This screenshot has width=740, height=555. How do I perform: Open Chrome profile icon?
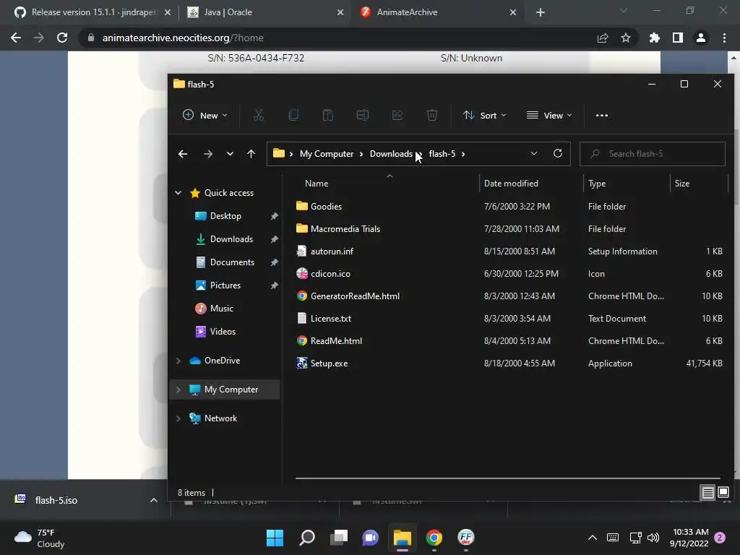coord(701,38)
